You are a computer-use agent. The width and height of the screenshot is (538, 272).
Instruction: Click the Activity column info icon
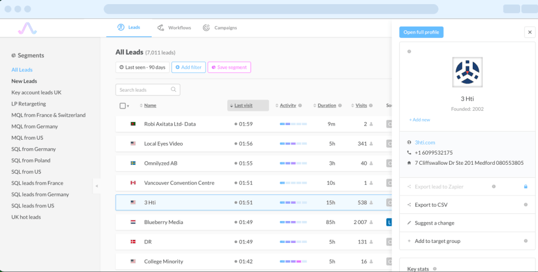click(300, 105)
